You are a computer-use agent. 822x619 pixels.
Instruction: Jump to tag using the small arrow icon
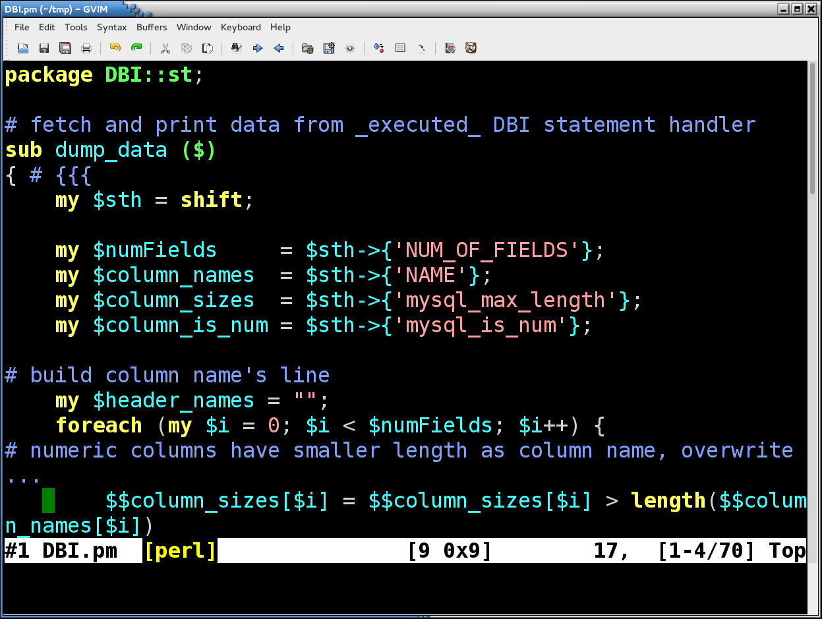421,48
